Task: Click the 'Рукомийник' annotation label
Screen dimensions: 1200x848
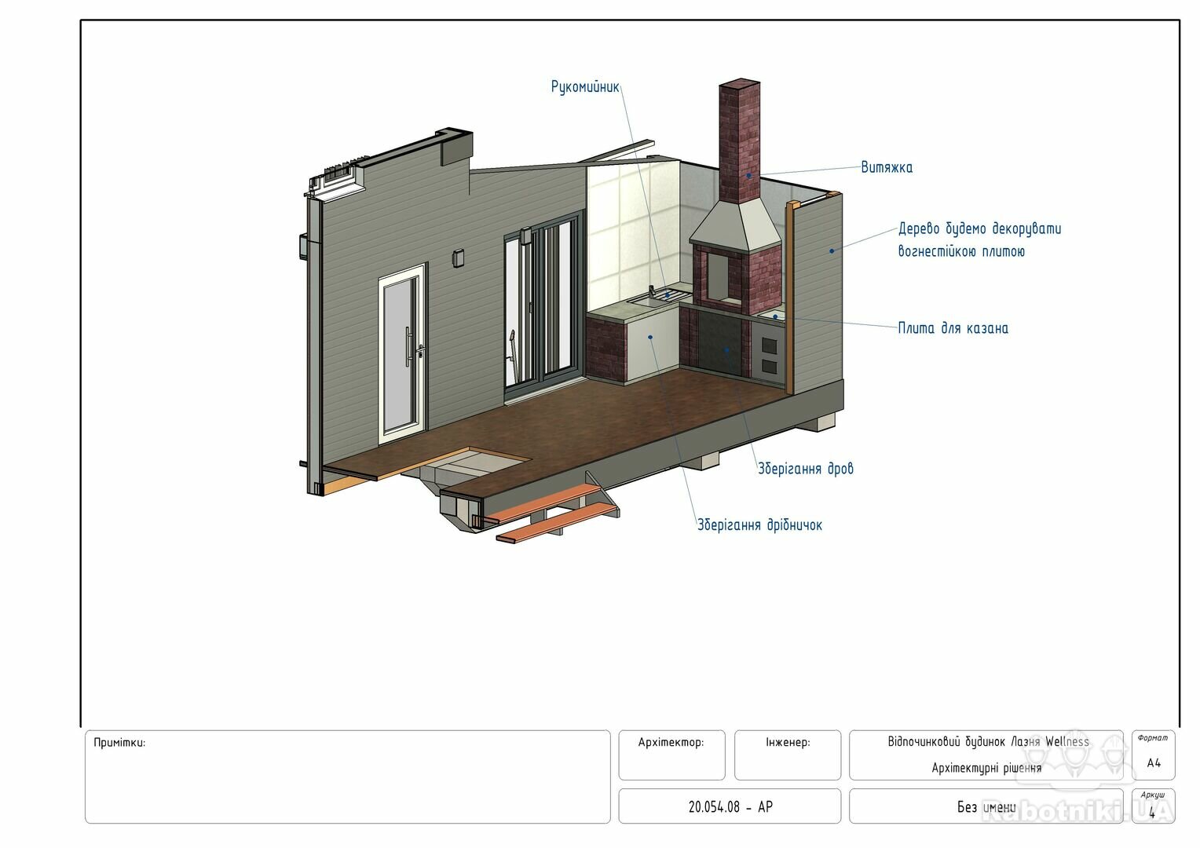Action: (585, 86)
